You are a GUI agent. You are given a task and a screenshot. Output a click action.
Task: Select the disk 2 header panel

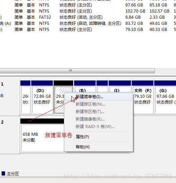(10, 135)
